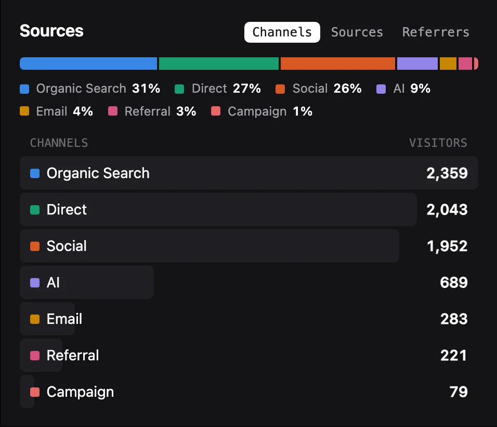This screenshot has width=497, height=427.
Task: Click the Social 26% legend entry
Action: pyautogui.click(x=319, y=89)
